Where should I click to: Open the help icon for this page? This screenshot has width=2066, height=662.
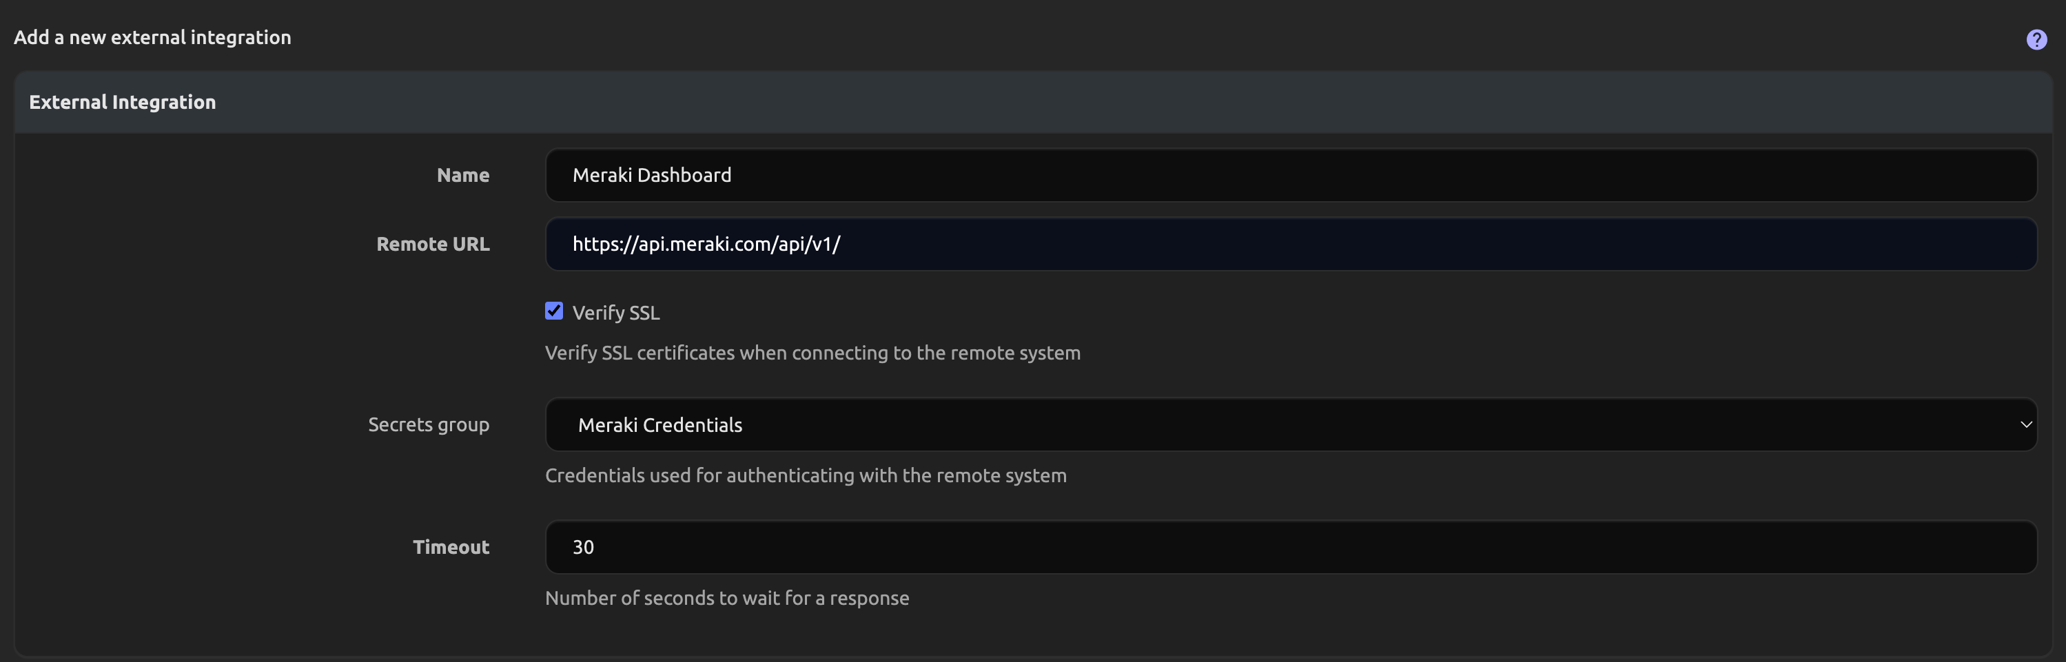click(x=2036, y=39)
